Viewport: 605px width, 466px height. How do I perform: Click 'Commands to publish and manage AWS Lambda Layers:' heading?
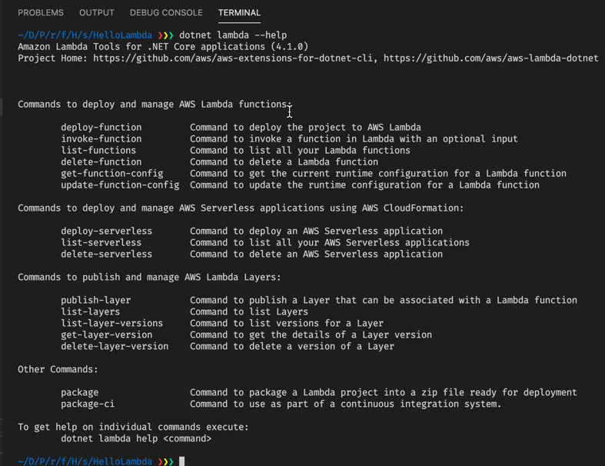[x=149, y=277]
